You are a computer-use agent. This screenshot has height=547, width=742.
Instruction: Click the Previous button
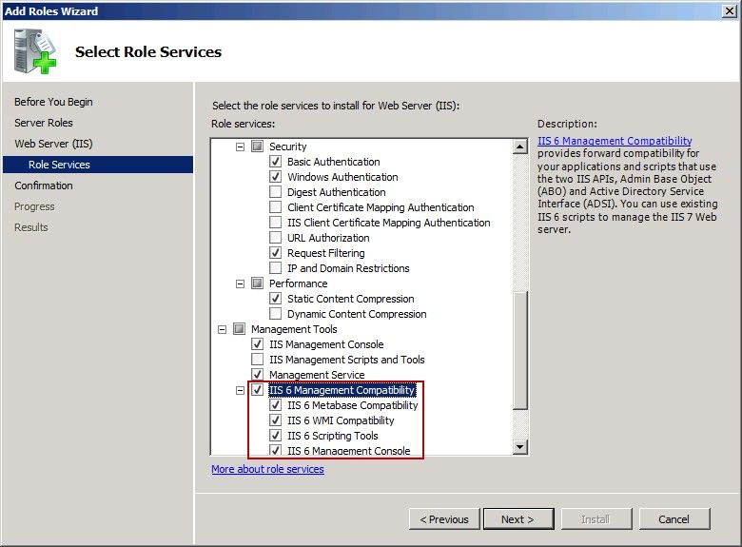coord(444,519)
